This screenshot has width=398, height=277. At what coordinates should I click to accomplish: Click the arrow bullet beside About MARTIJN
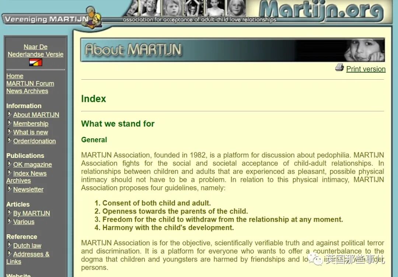[x=9, y=114]
